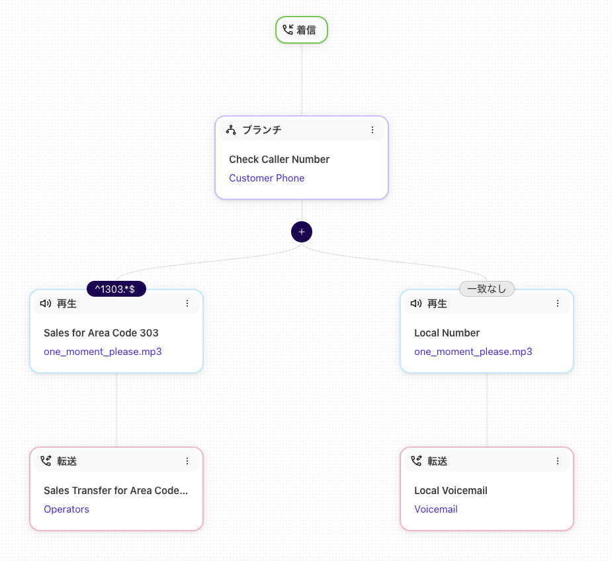Open the kebab menu on Sales Transfer node
The height and width of the screenshot is (561, 612).
pos(187,461)
